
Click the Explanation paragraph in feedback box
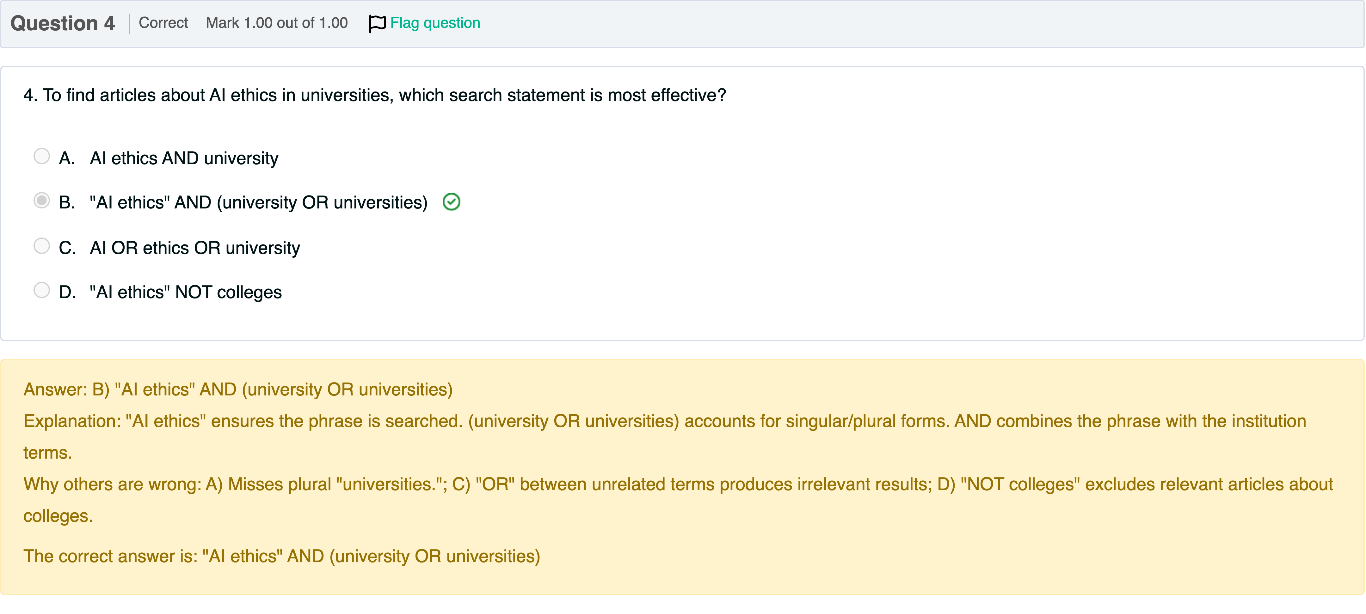(x=664, y=421)
